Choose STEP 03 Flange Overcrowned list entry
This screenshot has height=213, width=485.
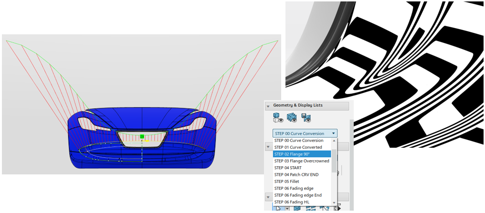tap(302, 161)
